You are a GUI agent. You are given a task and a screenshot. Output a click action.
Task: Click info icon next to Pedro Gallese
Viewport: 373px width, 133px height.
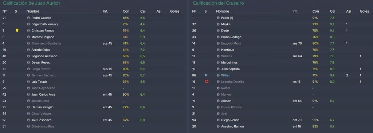pyautogui.click(x=28, y=18)
